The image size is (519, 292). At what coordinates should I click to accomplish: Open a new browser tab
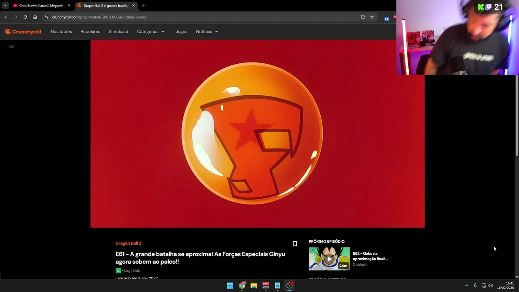pyautogui.click(x=143, y=6)
